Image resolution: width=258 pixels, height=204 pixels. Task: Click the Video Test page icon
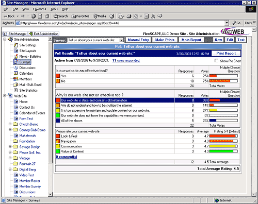pos(16,175)
